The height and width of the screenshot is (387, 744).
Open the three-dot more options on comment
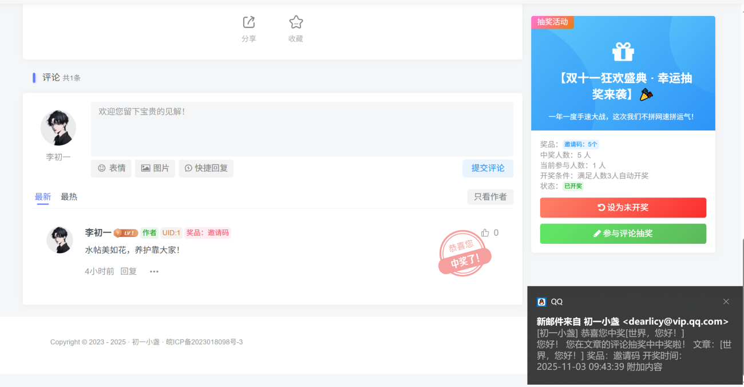154,271
